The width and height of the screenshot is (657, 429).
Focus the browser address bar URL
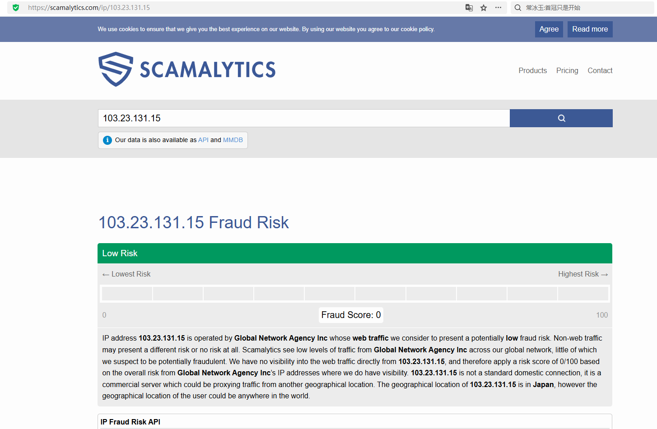click(89, 8)
